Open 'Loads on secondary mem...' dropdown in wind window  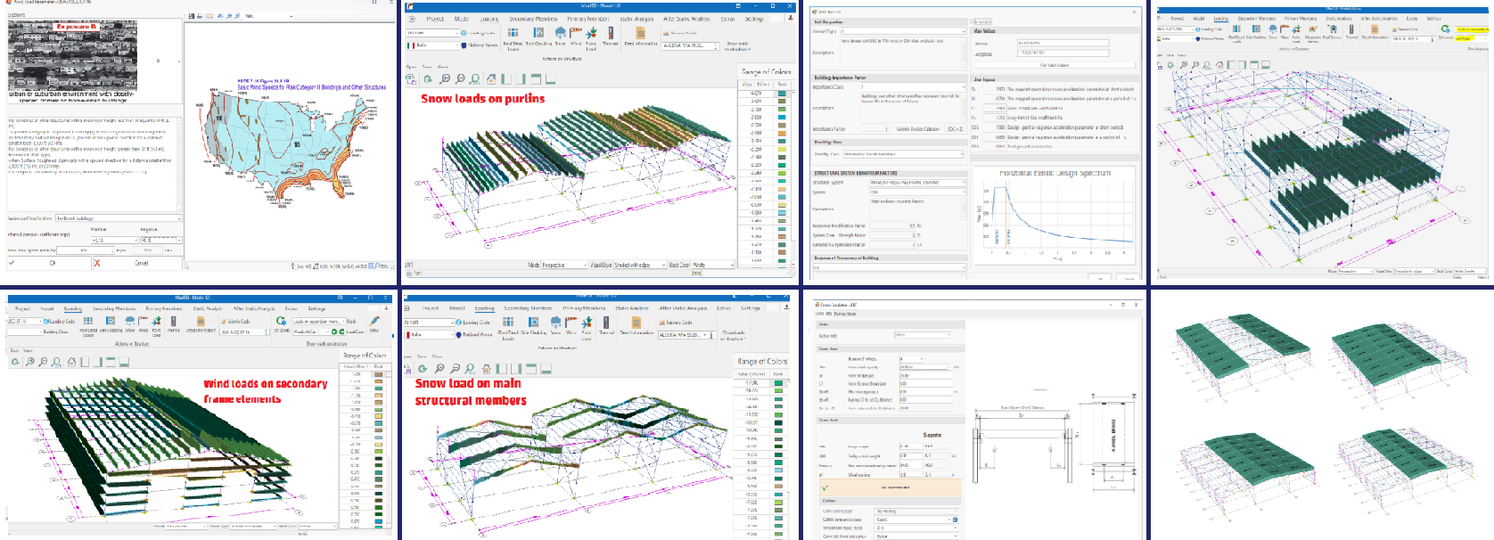click(318, 322)
